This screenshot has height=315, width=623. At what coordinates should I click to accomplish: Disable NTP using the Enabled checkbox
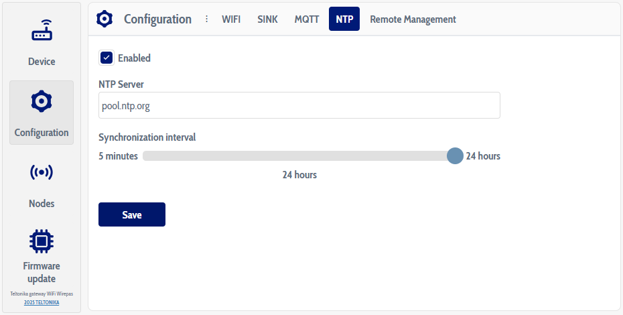coord(107,58)
